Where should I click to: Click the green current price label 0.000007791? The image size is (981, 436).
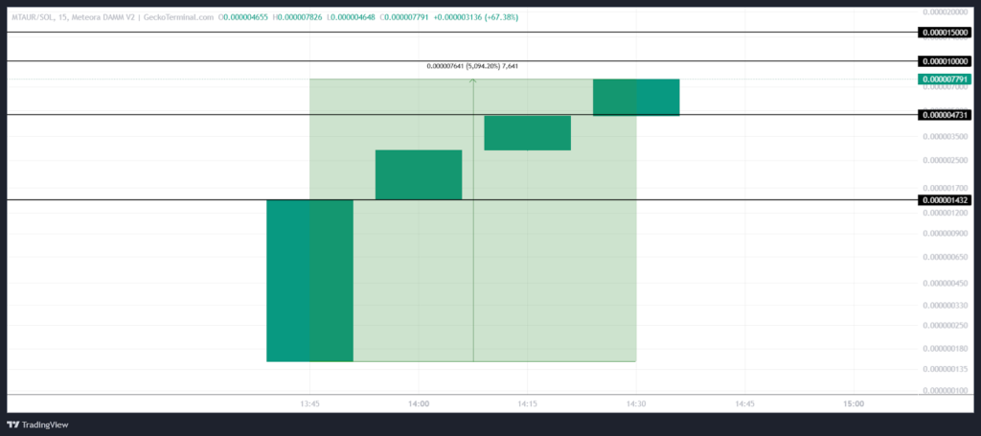(945, 80)
